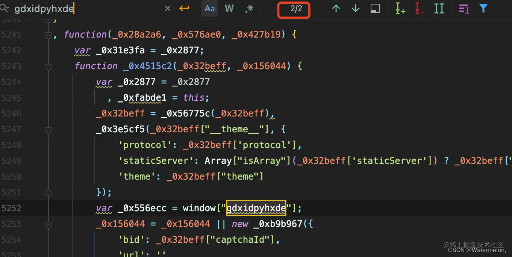Go to next occurrence with down arrow
Image resolution: width=512 pixels, height=257 pixels.
355,9
